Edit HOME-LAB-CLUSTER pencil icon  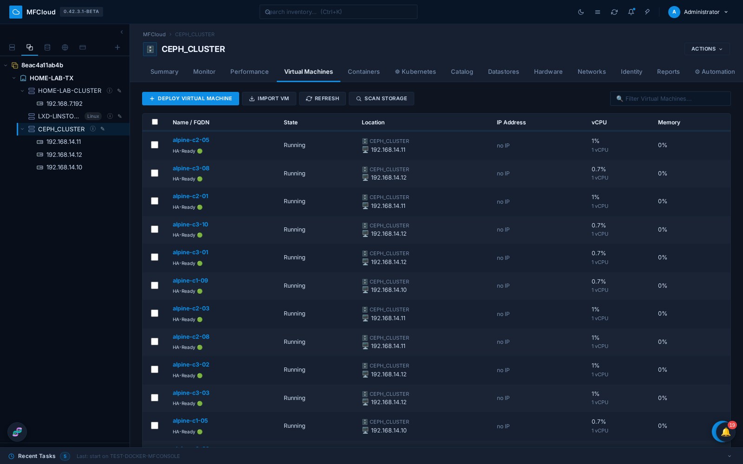pos(119,90)
